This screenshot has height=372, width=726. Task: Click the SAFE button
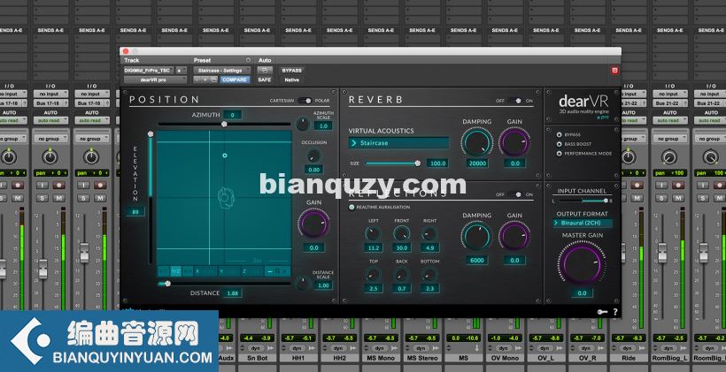[x=265, y=80]
